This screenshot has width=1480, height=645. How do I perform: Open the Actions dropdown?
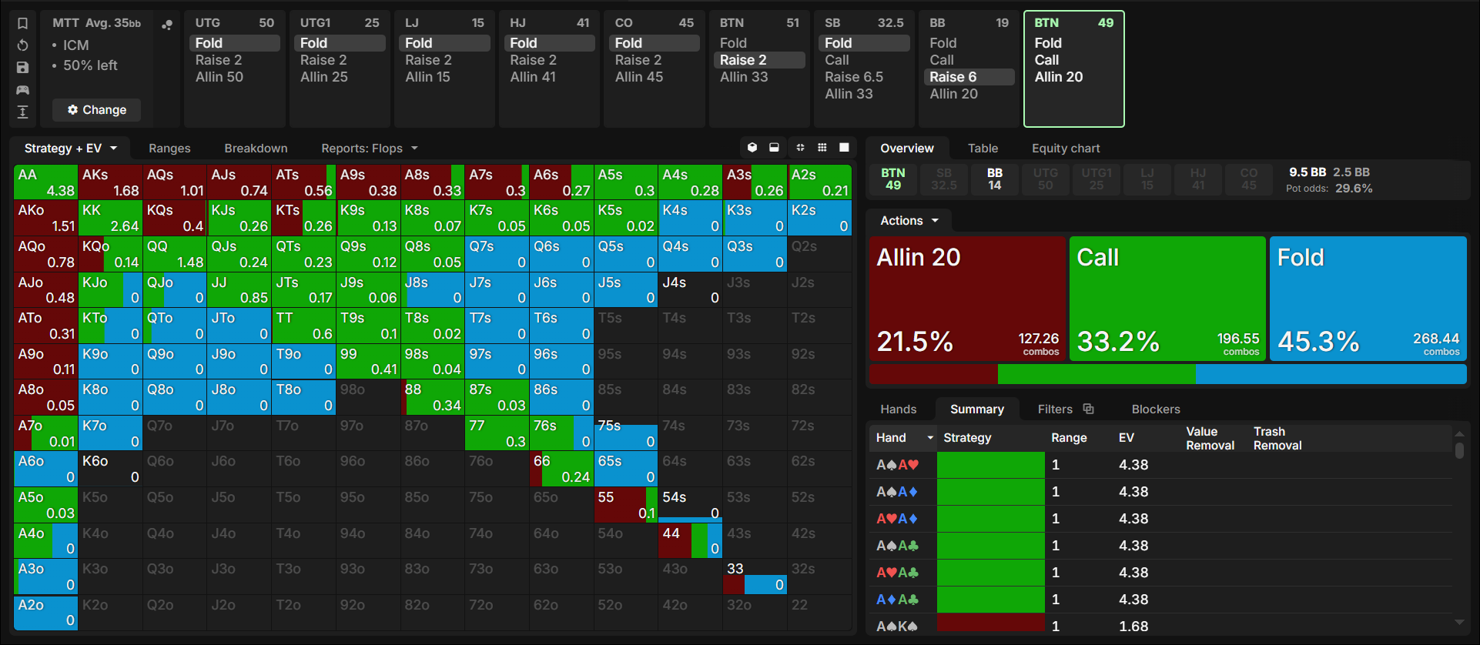[x=909, y=221]
